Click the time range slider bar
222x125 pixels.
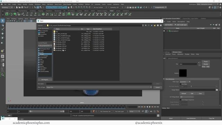pyautogui.click(x=47, y=111)
